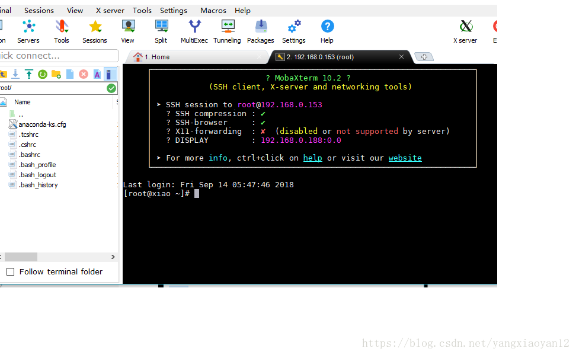
Task: Sort files by the Name column header
Action: click(x=22, y=102)
